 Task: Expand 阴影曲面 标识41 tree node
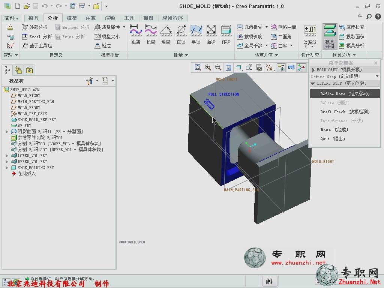coord(7,132)
